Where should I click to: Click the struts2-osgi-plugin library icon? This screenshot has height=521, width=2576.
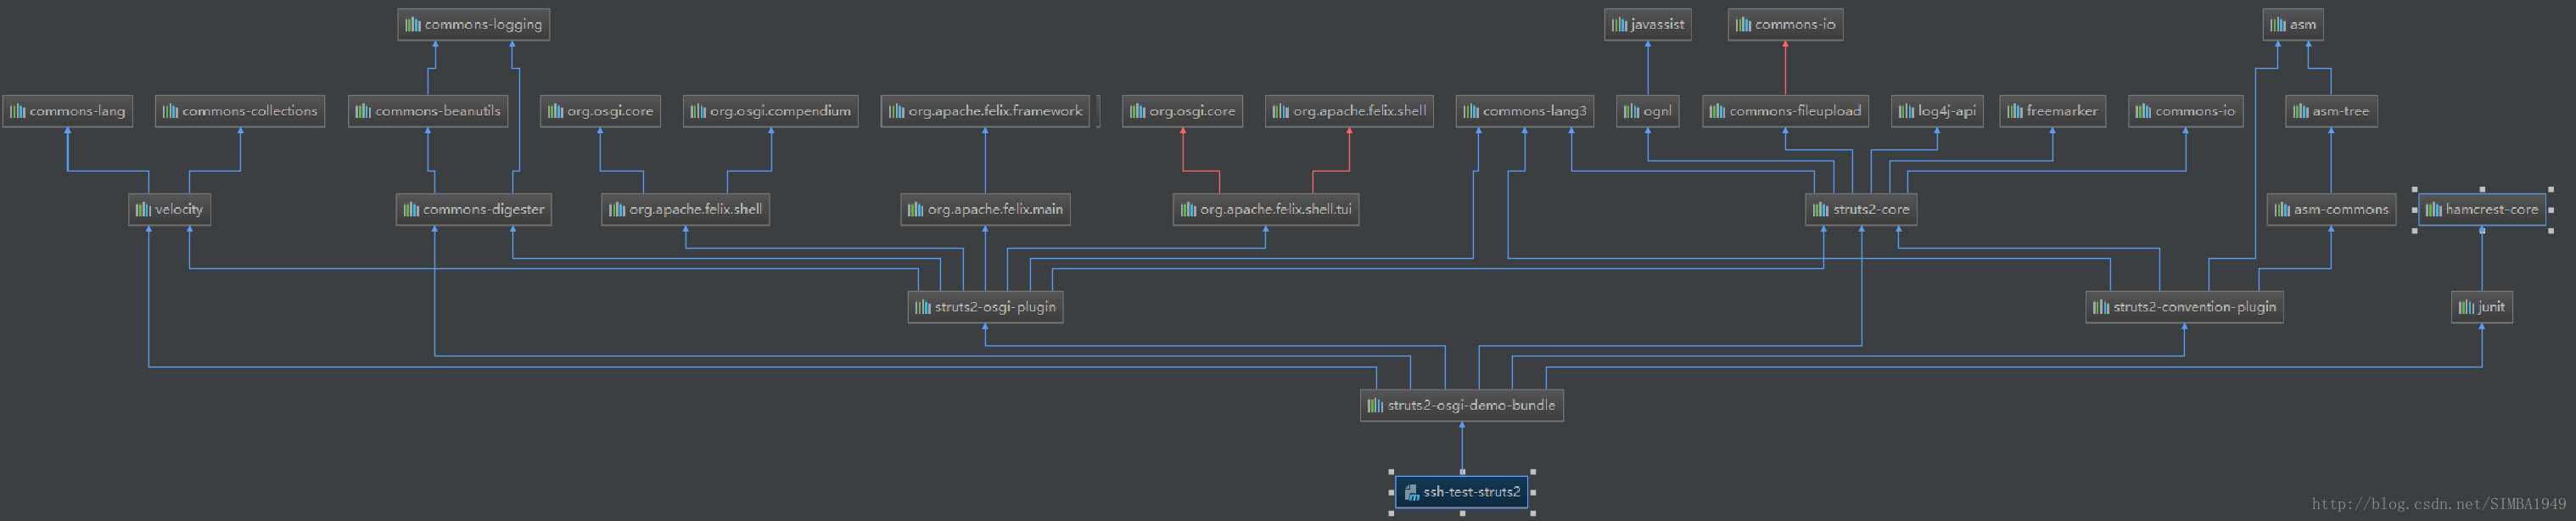pyautogui.click(x=923, y=307)
